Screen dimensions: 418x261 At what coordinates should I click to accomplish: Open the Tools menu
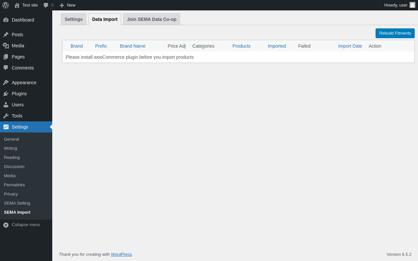[26, 116]
